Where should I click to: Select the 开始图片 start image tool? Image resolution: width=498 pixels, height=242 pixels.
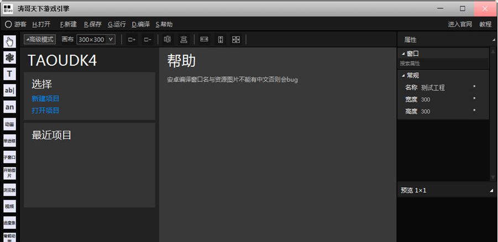coord(9,173)
